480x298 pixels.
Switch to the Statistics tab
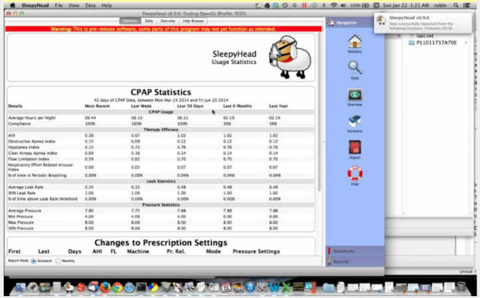click(130, 21)
